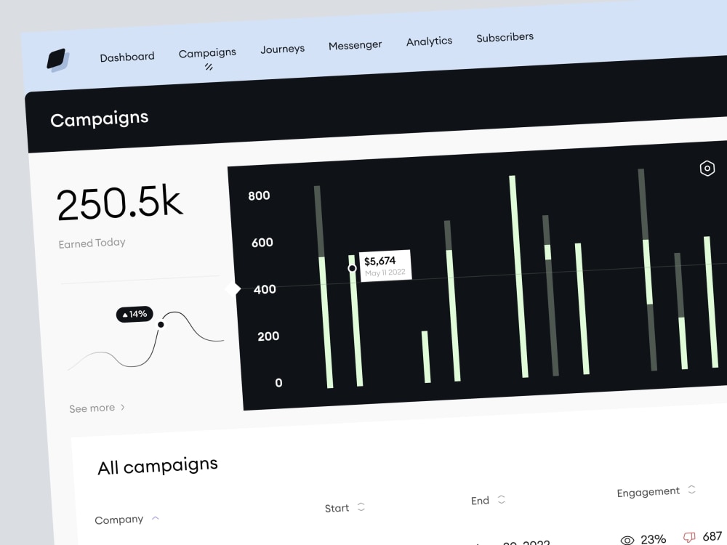Viewport: 727px width, 545px height.
Task: Click the 200 axis label
Action: click(x=268, y=336)
